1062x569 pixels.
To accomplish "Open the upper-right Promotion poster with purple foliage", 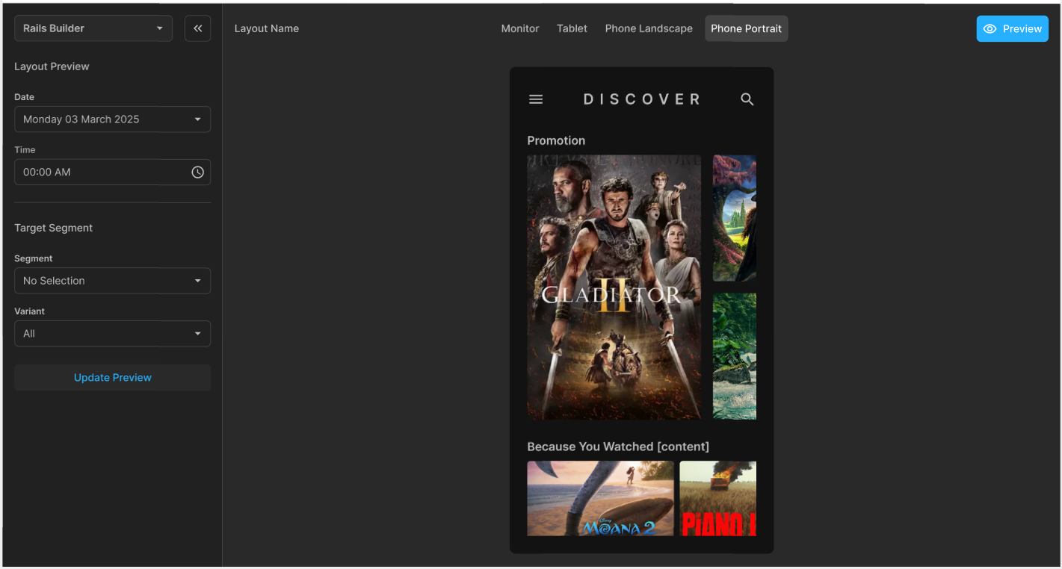I will coord(735,218).
